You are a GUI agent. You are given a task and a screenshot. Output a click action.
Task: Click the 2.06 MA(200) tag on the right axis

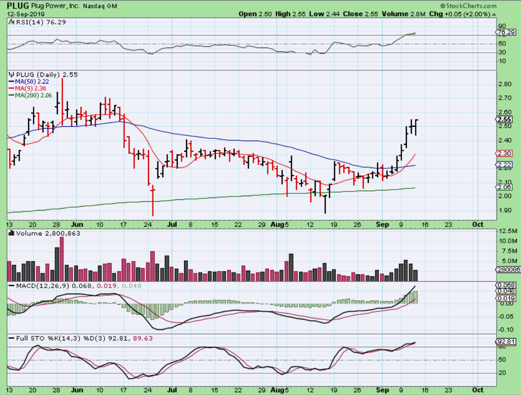tap(504, 187)
